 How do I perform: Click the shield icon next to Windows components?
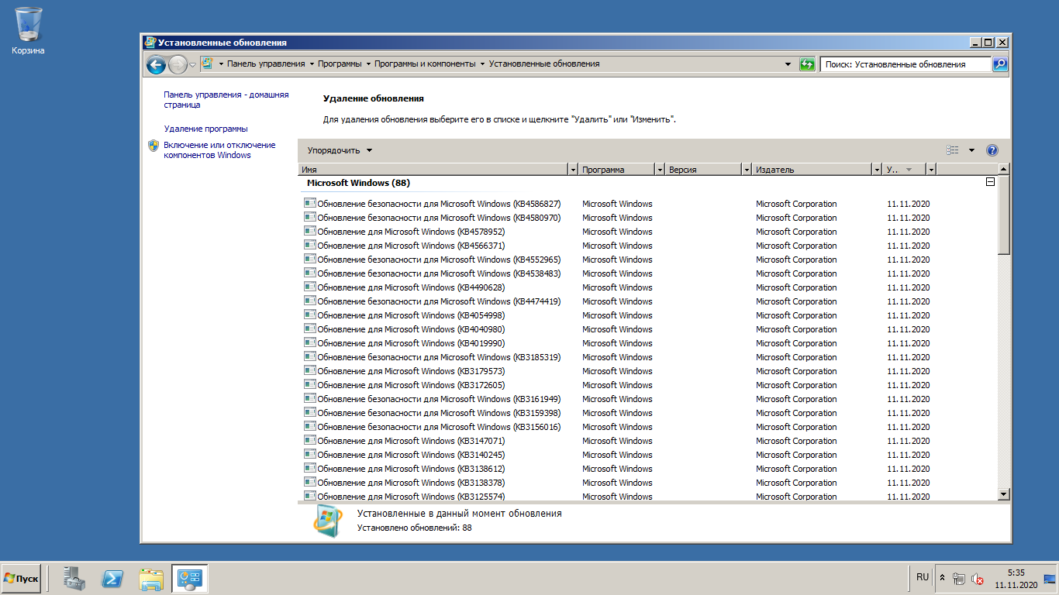154,146
